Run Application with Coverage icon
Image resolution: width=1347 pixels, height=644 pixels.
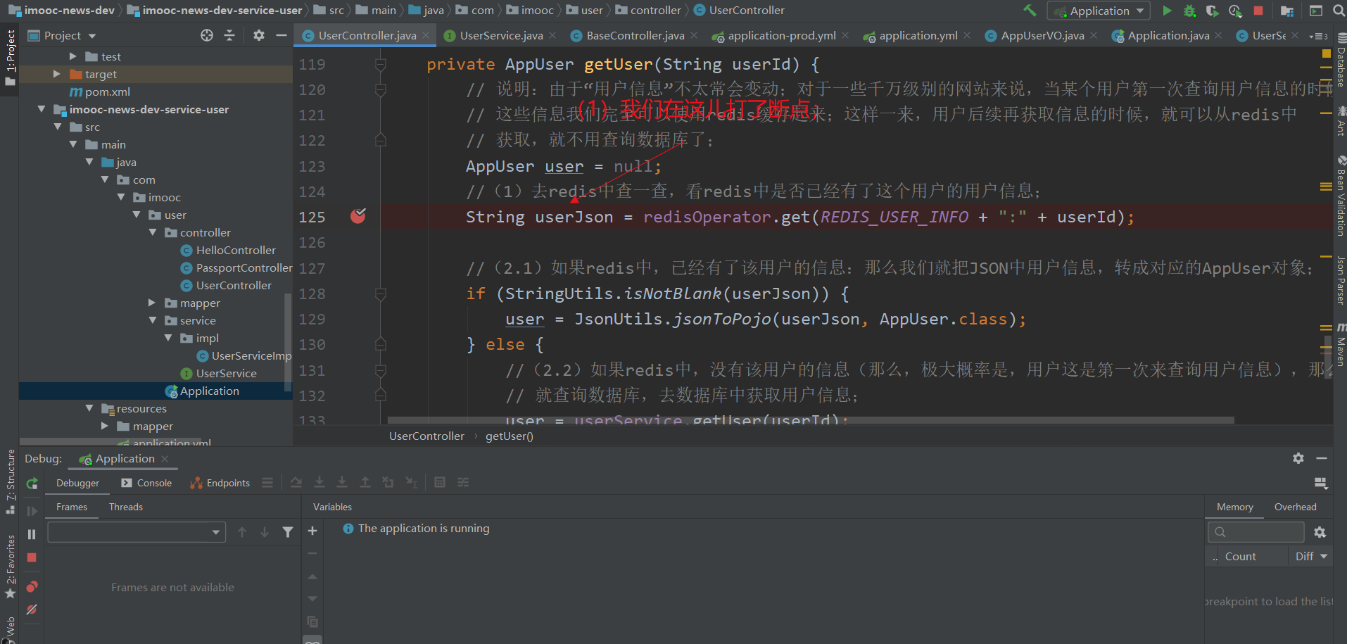point(1212,11)
